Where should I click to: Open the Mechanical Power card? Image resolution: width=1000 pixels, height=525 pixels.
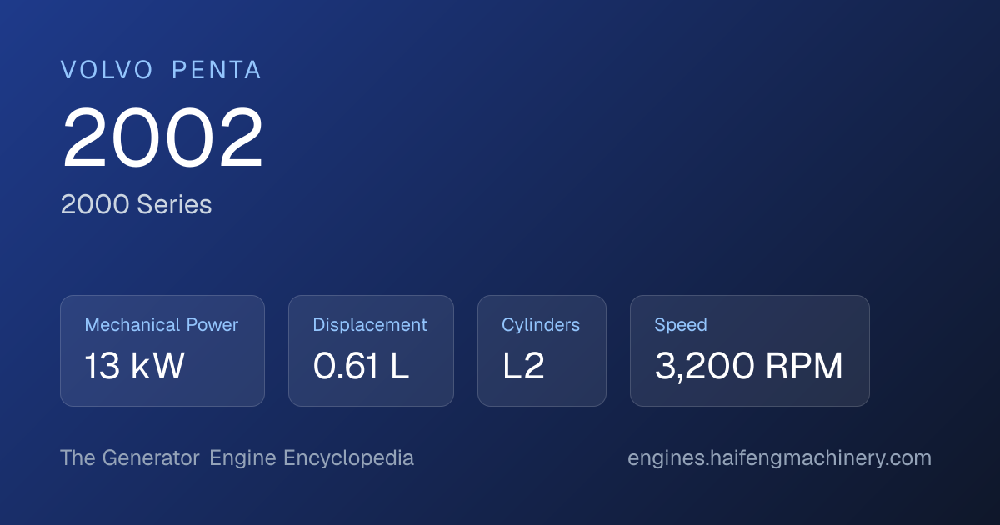(x=162, y=351)
